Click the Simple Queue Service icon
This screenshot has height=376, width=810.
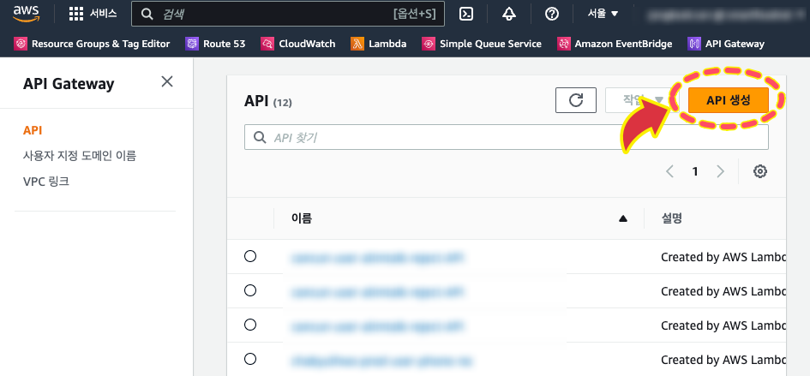click(429, 44)
